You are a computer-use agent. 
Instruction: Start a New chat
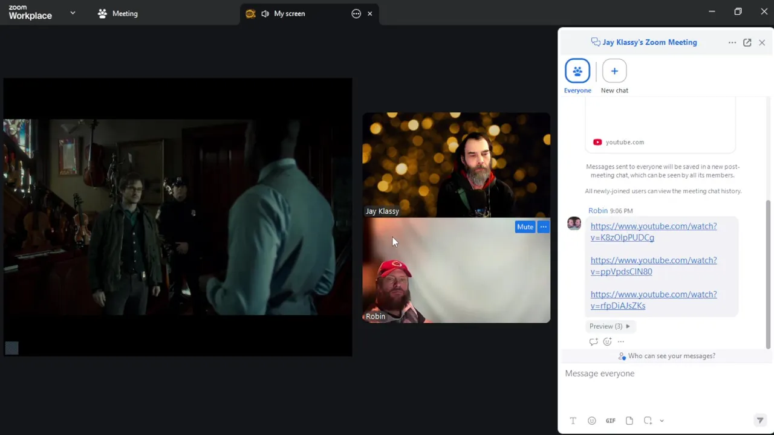click(x=614, y=76)
